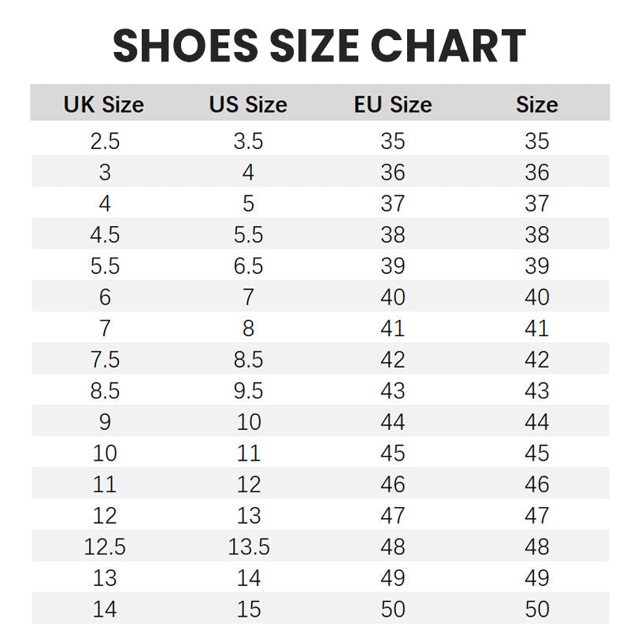The width and height of the screenshot is (630, 630).
Task: Select the UK size 7.5 cell
Action: [x=105, y=360]
